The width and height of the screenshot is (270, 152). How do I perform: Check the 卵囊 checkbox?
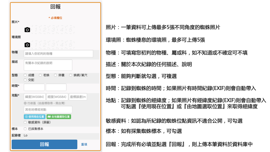click(x=55, y=75)
